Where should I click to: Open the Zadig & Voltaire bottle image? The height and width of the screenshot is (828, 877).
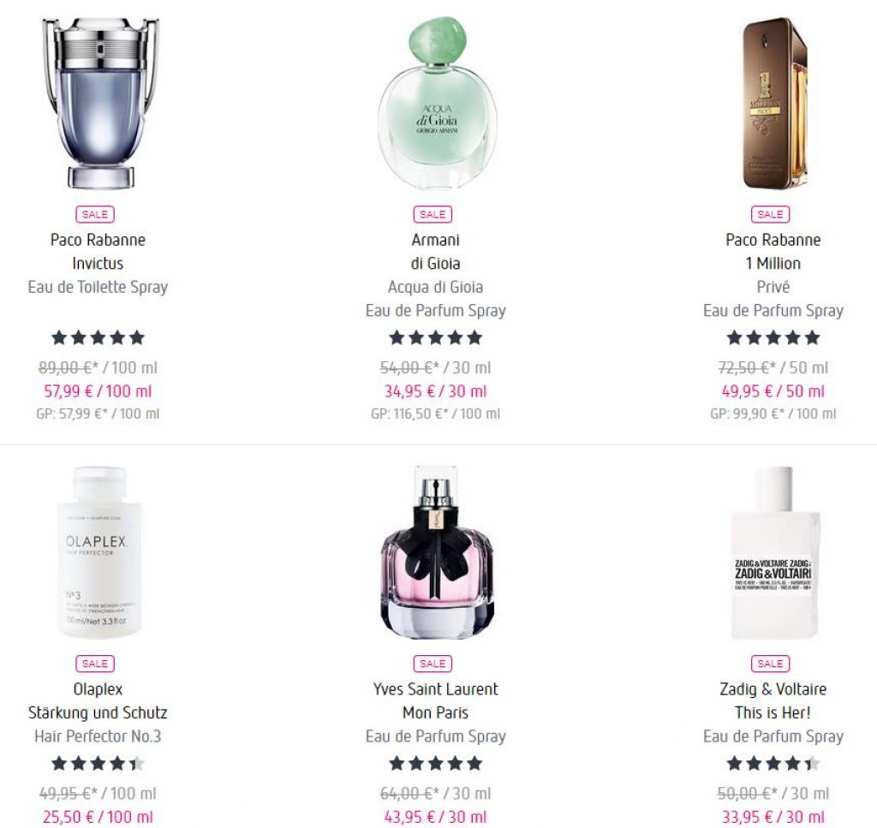(774, 553)
